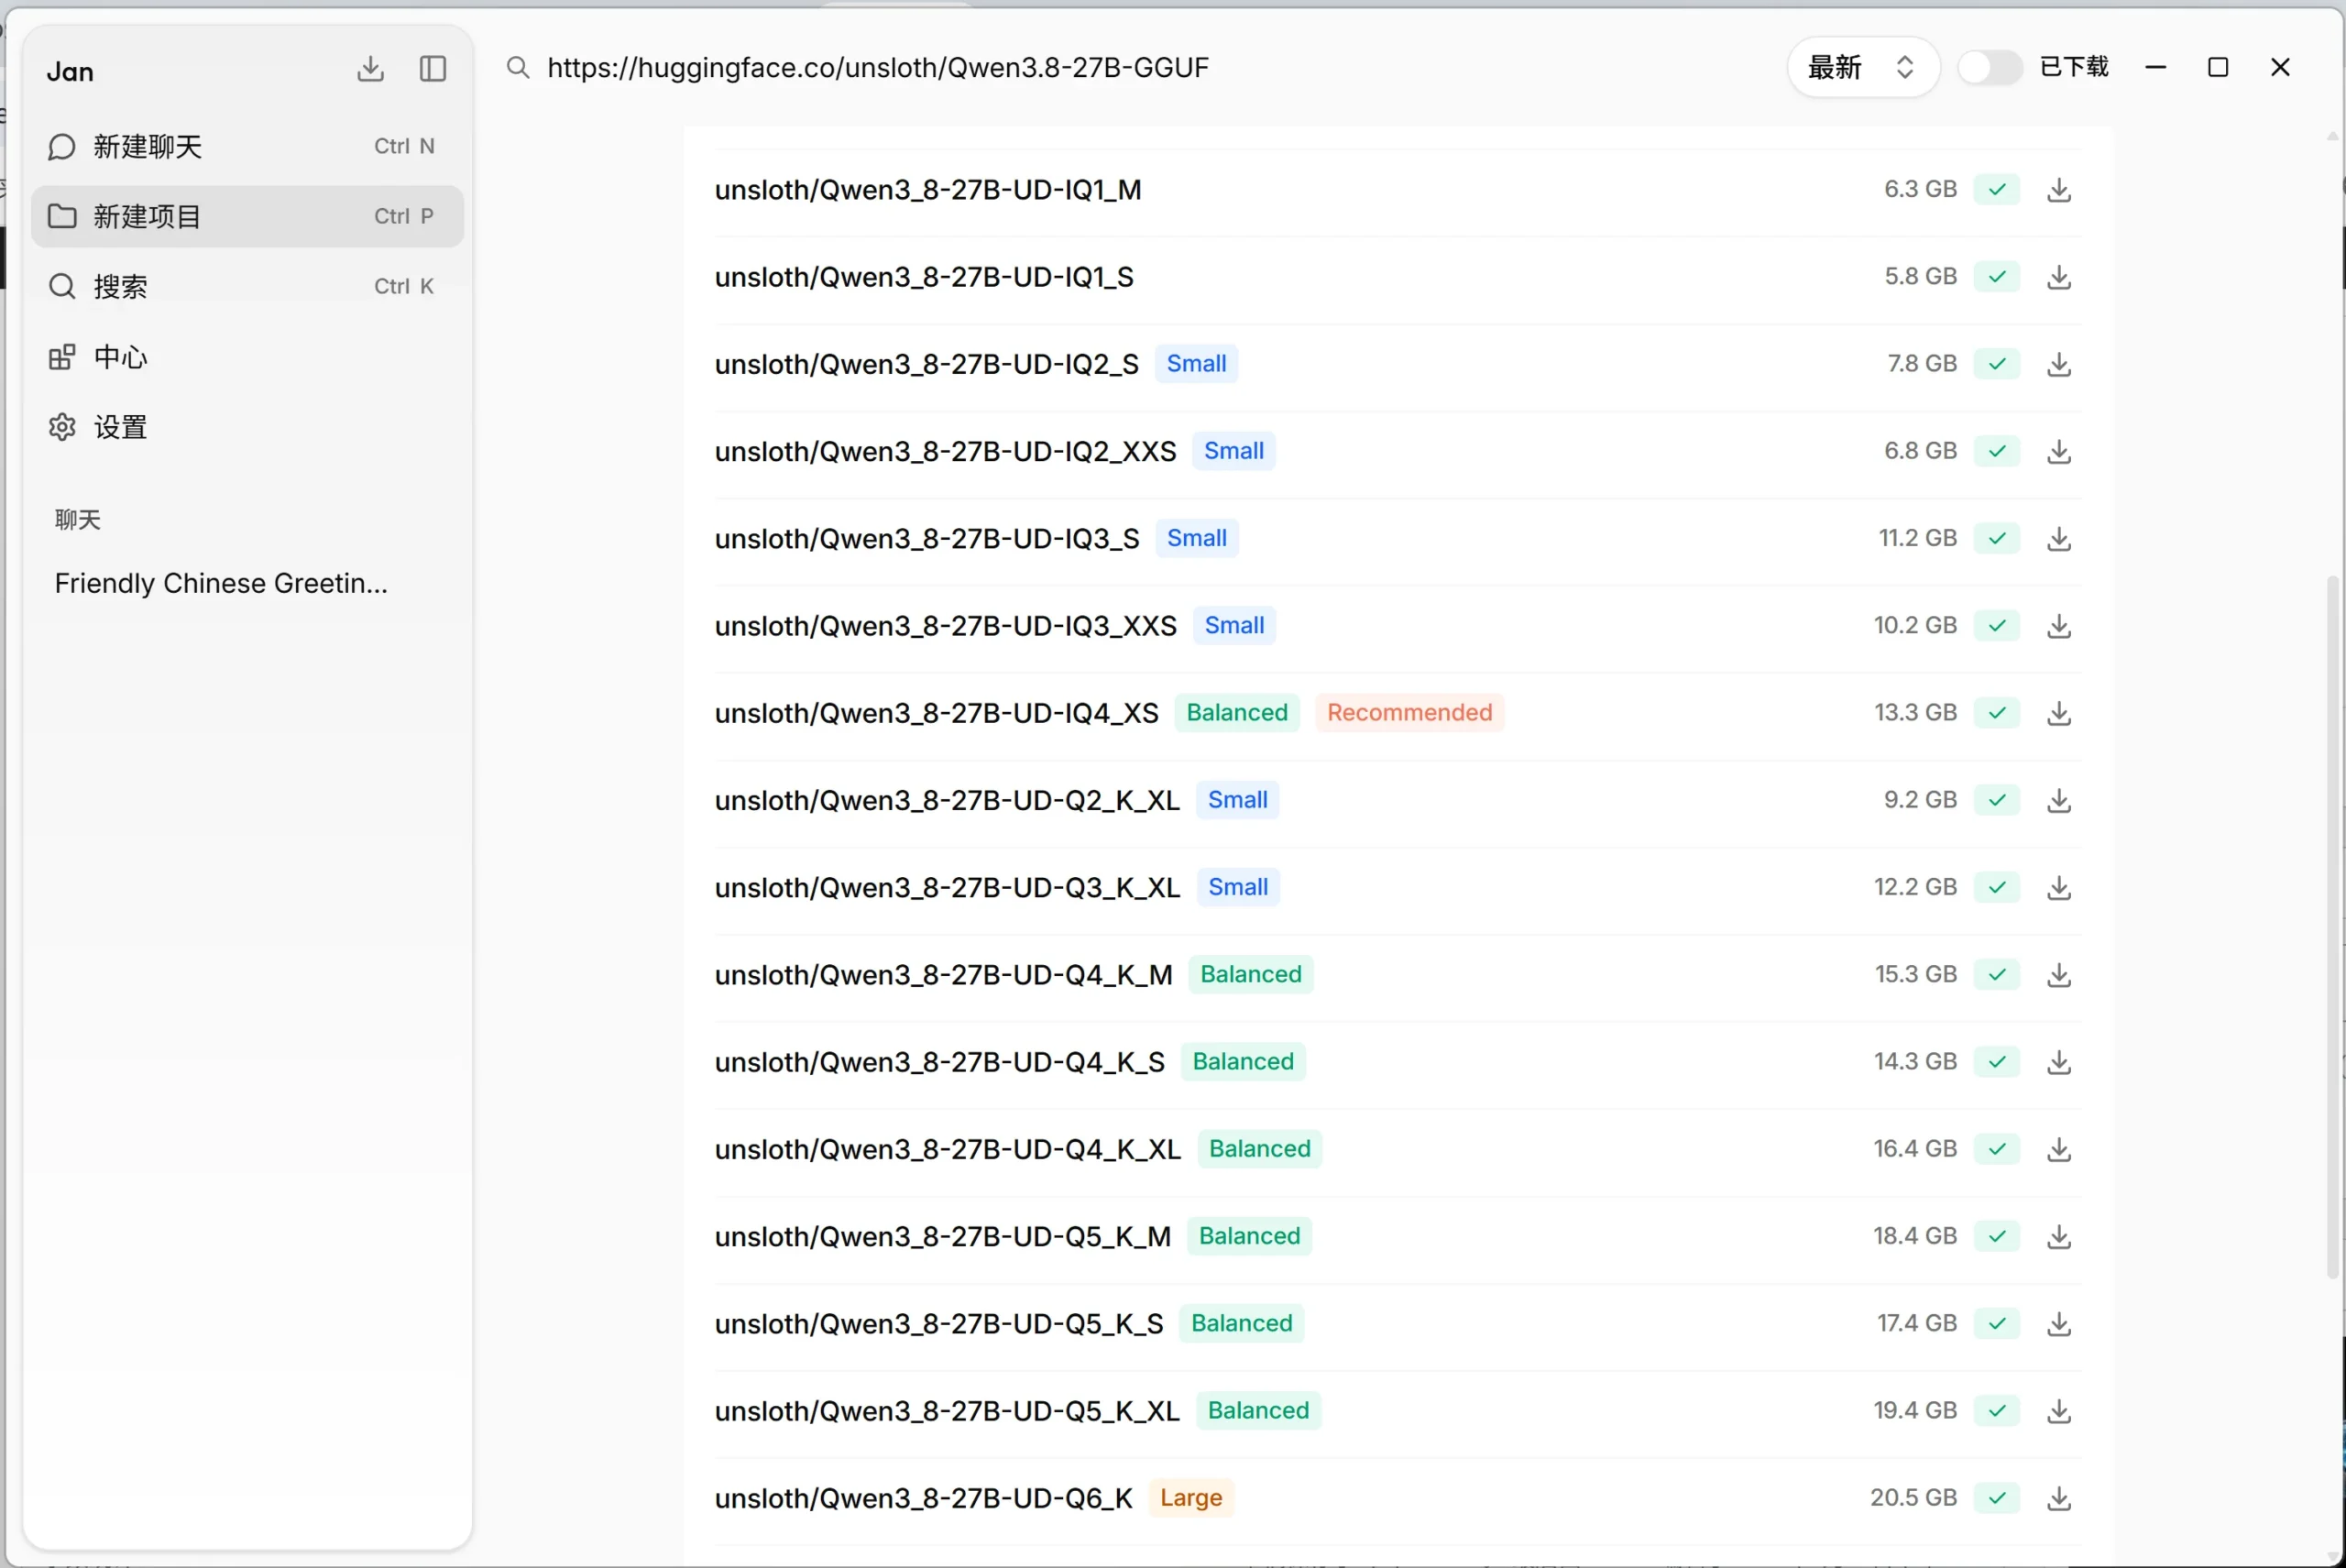This screenshot has width=2346, height=1568.
Task: Download the UD-Q6_K model
Action: (2058, 1498)
